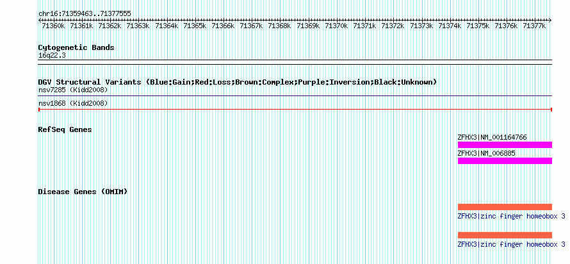Screen dimensions: 570x264
Task: Click the 71366k ruler tick label
Action: tap(224, 26)
